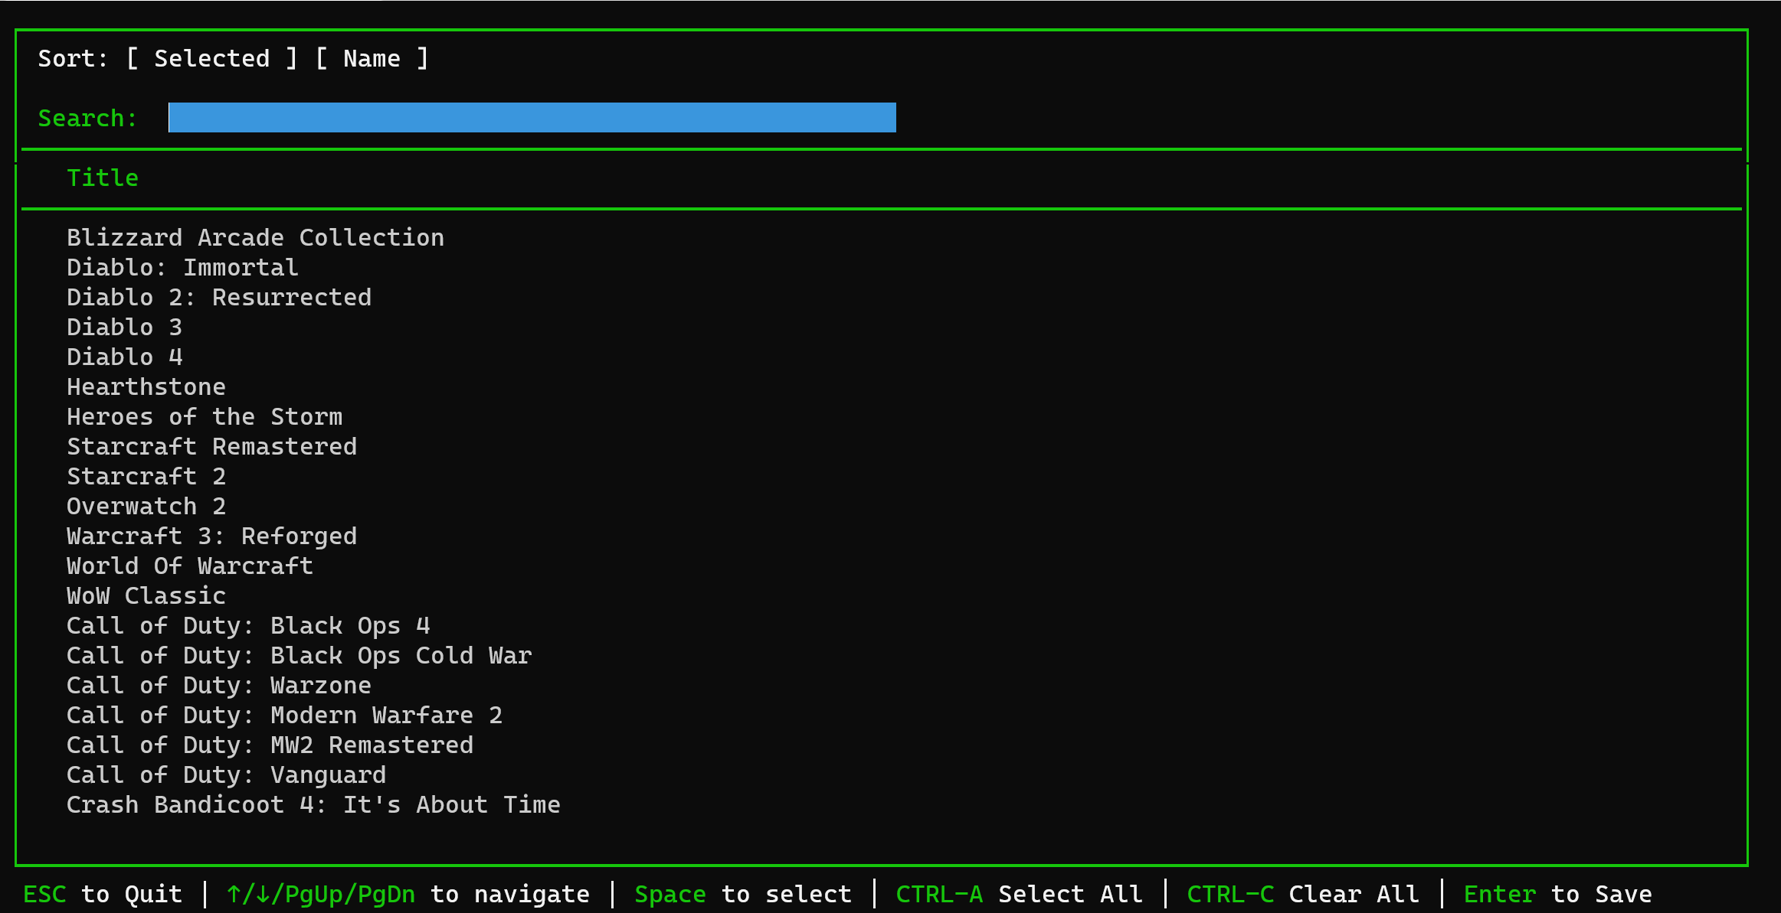Click the blue Search input field
This screenshot has height=913, width=1781.
[x=532, y=118]
